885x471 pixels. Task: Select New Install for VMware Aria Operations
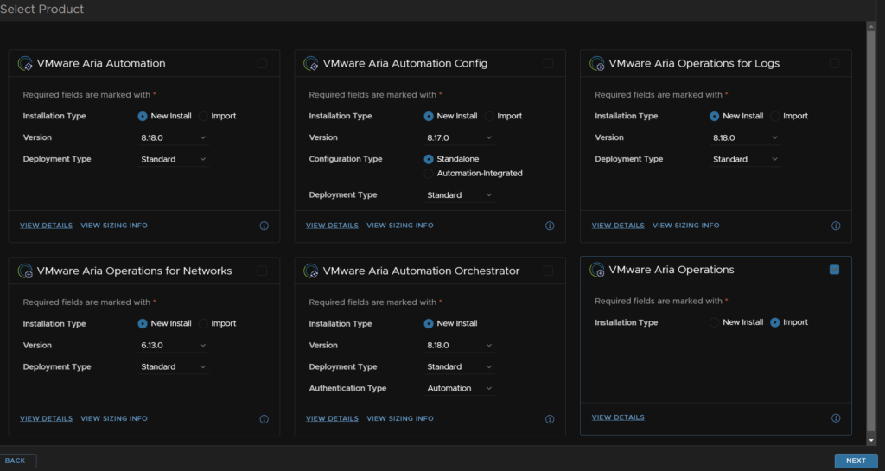tap(715, 322)
